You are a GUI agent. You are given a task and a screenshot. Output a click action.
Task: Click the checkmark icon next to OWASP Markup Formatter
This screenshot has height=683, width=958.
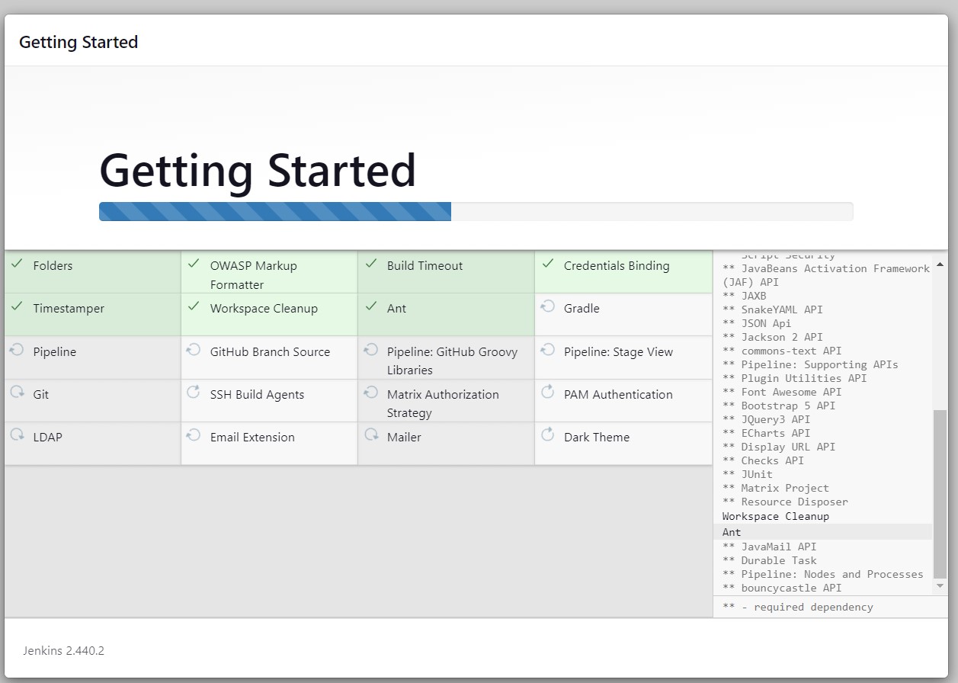194,264
